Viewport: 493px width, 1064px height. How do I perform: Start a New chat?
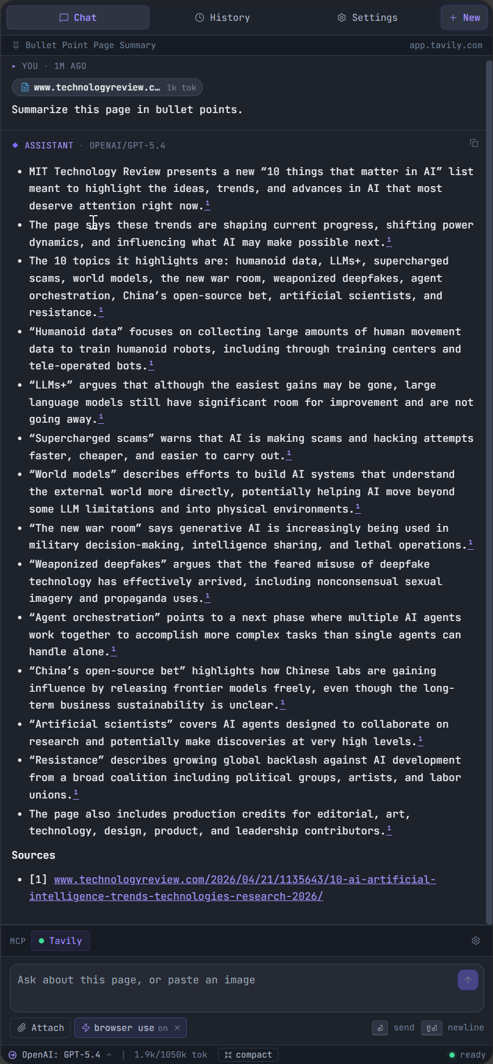click(464, 17)
